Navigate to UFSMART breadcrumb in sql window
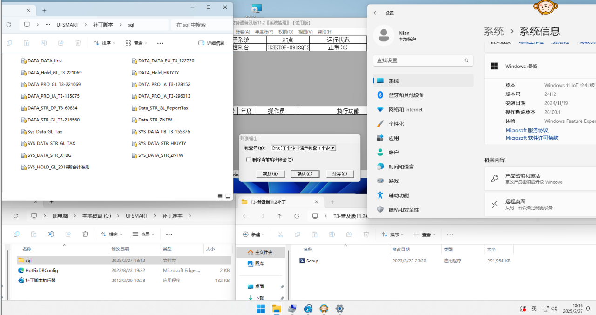This screenshot has height=315, width=596. coord(68,25)
